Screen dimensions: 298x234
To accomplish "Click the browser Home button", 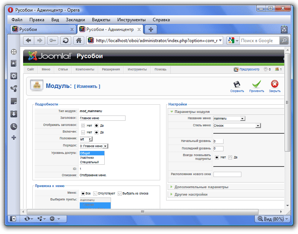I will [78, 41].
